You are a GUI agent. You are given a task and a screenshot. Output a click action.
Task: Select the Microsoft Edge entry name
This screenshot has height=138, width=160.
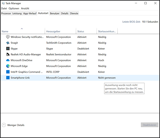click(x=19, y=66)
